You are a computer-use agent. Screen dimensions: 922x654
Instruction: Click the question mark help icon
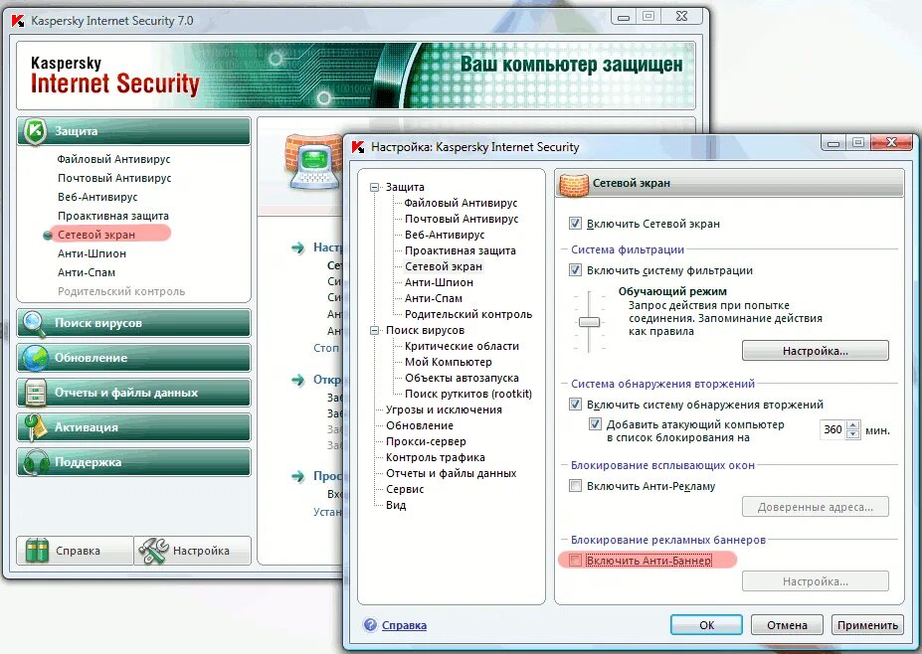tap(370, 624)
